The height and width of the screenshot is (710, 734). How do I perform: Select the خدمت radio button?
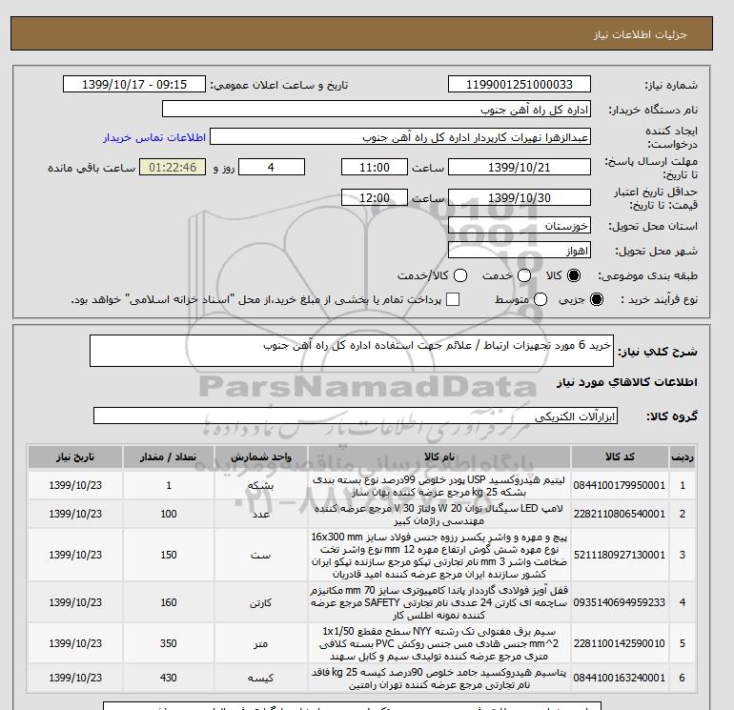[524, 275]
